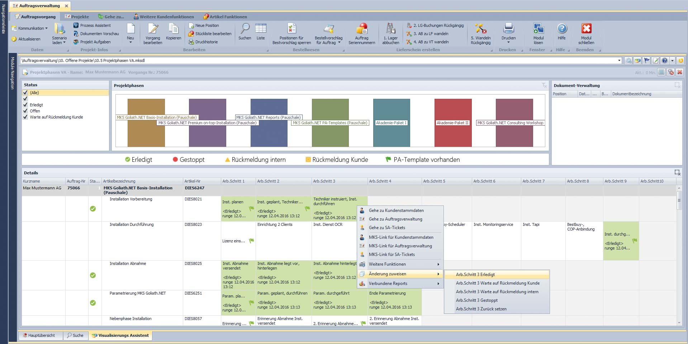Select the Akademie-Paket I phase bar
The height and width of the screenshot is (344, 688).
tap(392, 123)
